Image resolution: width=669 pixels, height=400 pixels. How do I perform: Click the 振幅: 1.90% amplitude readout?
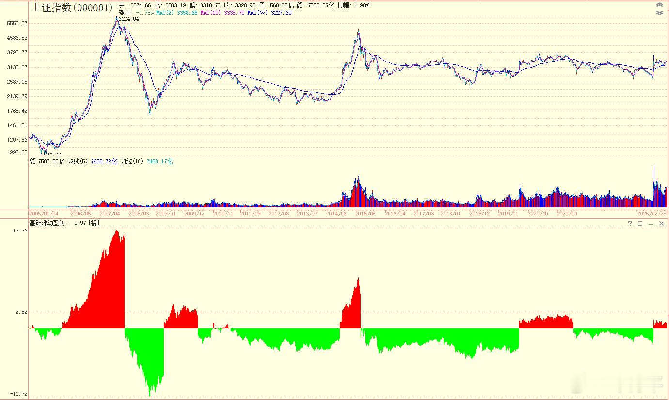pos(353,5)
